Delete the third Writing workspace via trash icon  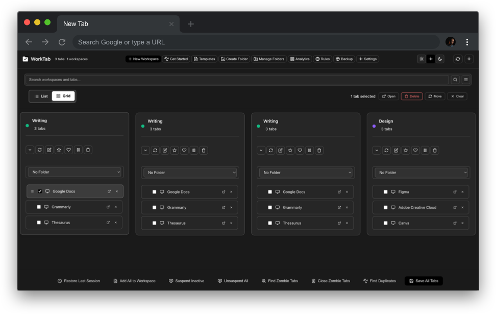click(x=319, y=150)
